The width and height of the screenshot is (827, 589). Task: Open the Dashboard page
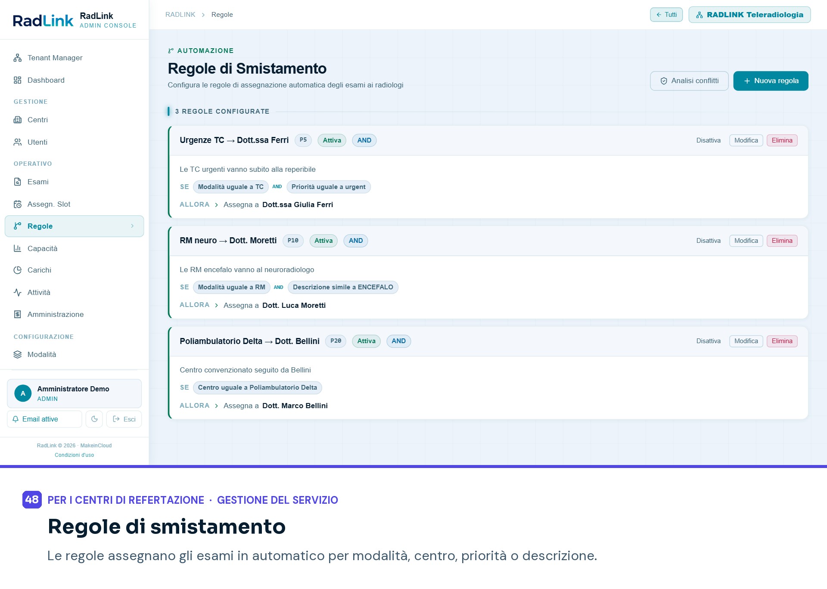click(x=74, y=80)
